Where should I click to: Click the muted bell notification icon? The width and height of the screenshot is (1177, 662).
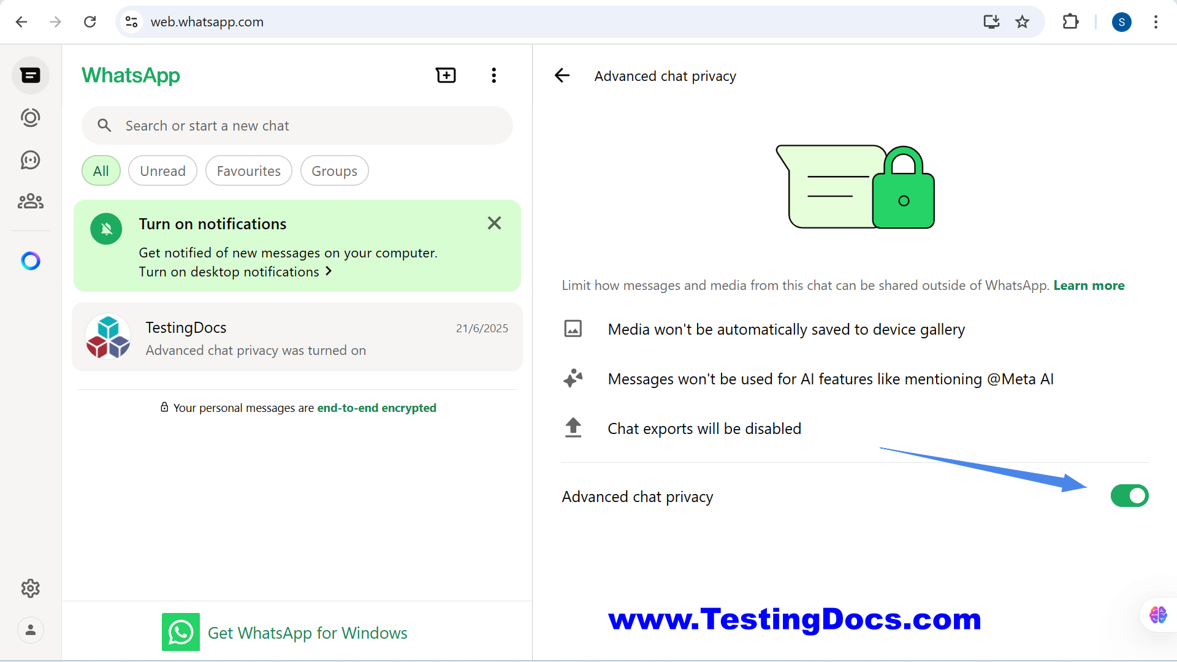point(106,229)
